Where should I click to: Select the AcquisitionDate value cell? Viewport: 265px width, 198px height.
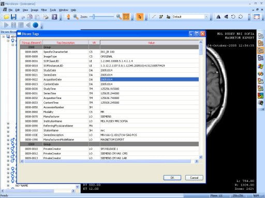(150, 79)
